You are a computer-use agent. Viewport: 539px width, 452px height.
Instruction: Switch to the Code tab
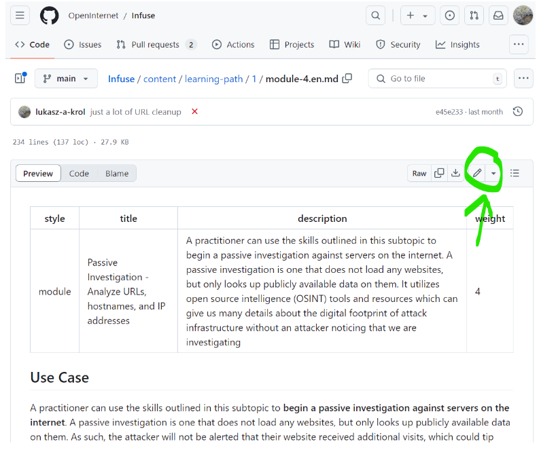33,45
